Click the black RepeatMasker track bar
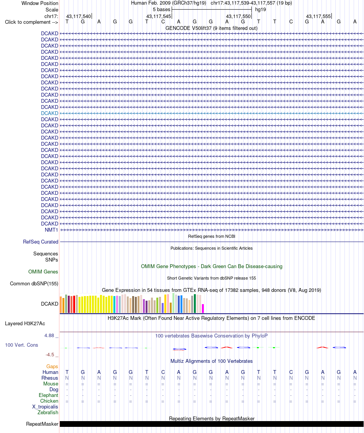Viewport: 364px width, 433px height. pos(212,424)
